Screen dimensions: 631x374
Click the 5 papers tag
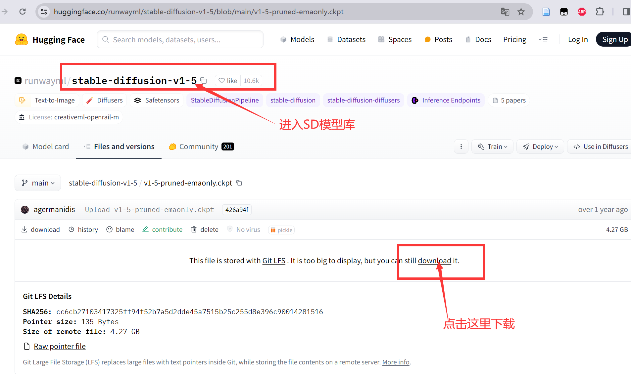(x=509, y=100)
